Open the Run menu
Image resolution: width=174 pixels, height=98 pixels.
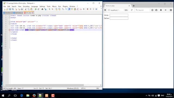coord(60,7)
